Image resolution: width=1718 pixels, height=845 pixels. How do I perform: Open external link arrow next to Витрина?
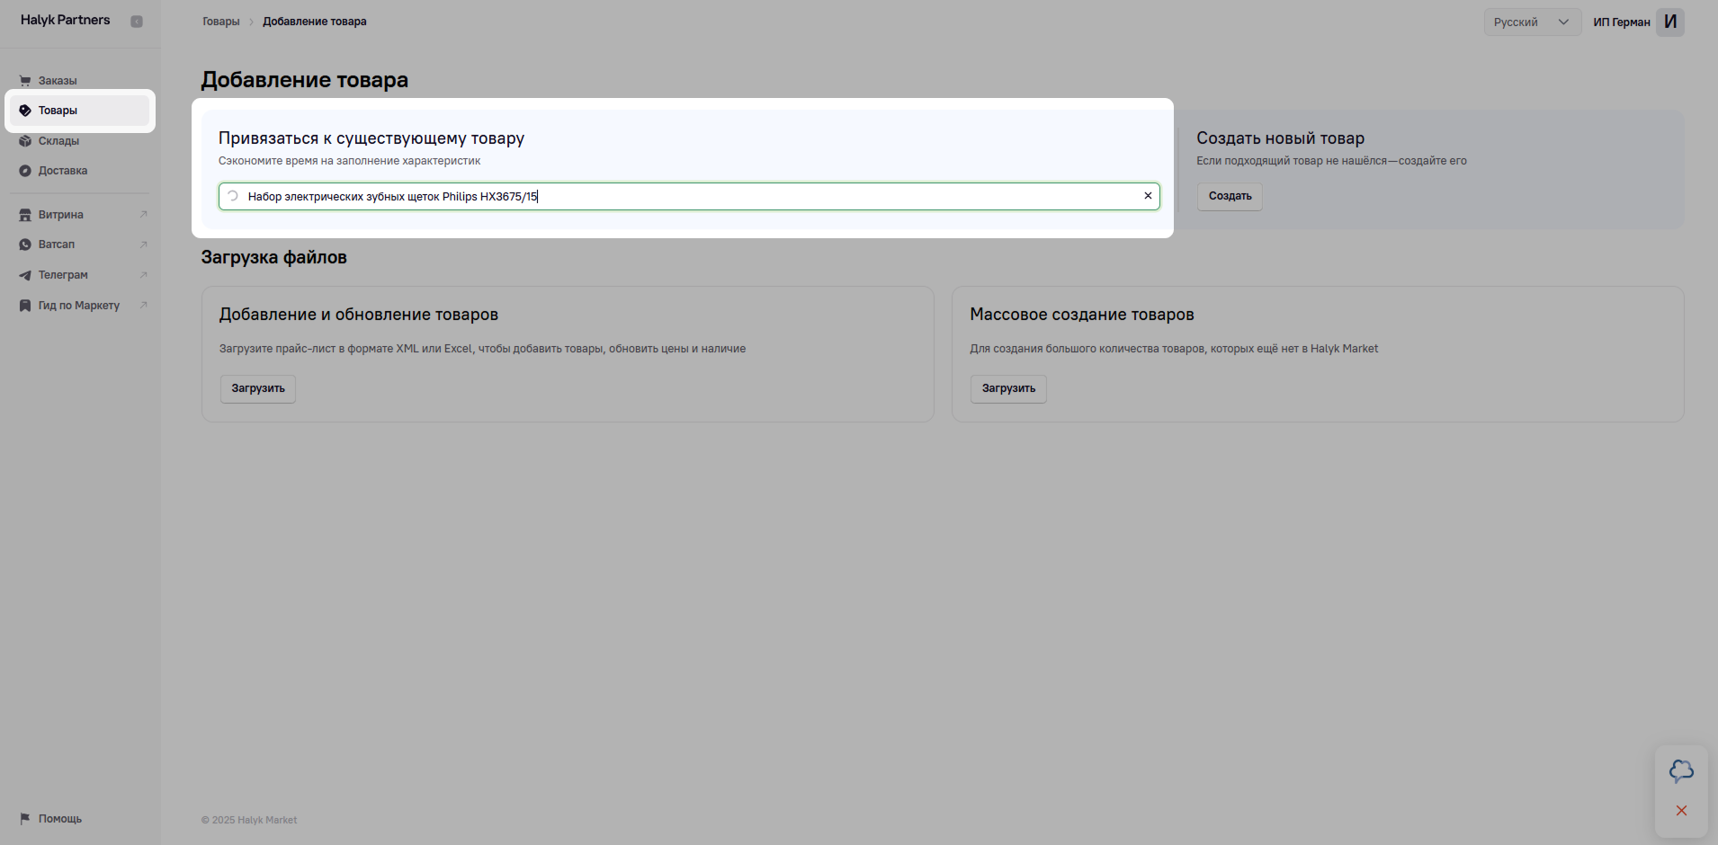[143, 214]
